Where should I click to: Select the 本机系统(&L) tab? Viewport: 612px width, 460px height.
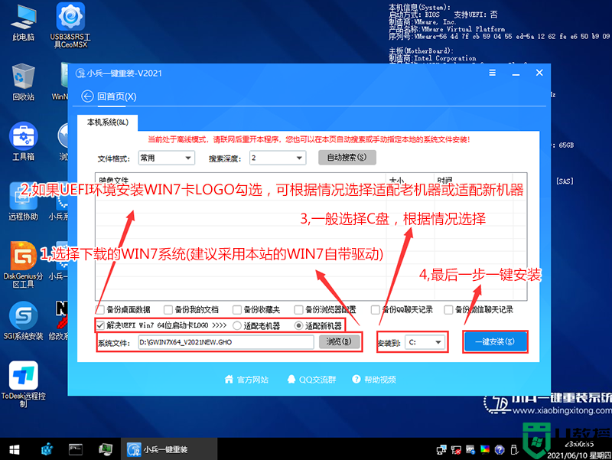click(107, 122)
